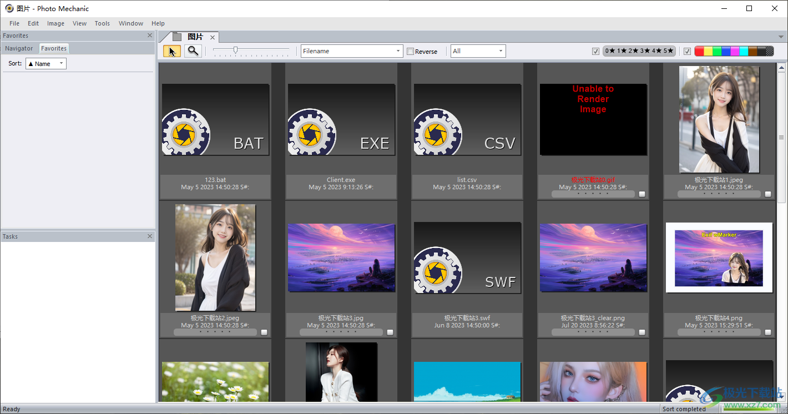Image resolution: width=788 pixels, height=414 pixels.
Task: Click the contact sheet vertical scrollbar thumb
Action: click(x=781, y=138)
